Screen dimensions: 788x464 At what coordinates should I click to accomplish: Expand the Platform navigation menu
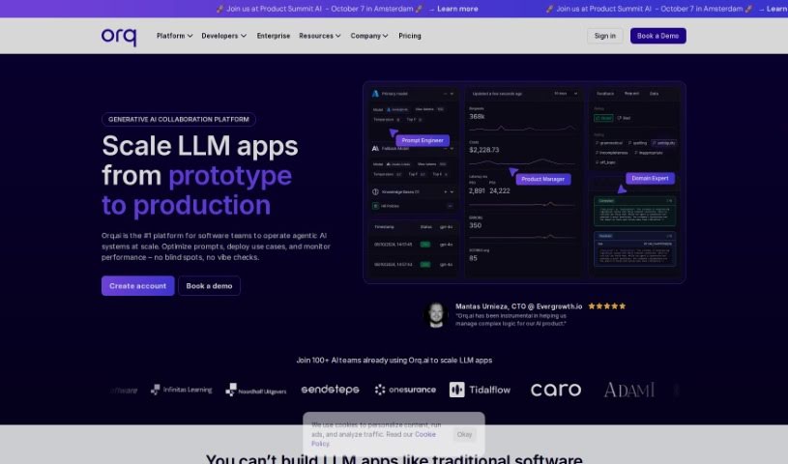[174, 36]
